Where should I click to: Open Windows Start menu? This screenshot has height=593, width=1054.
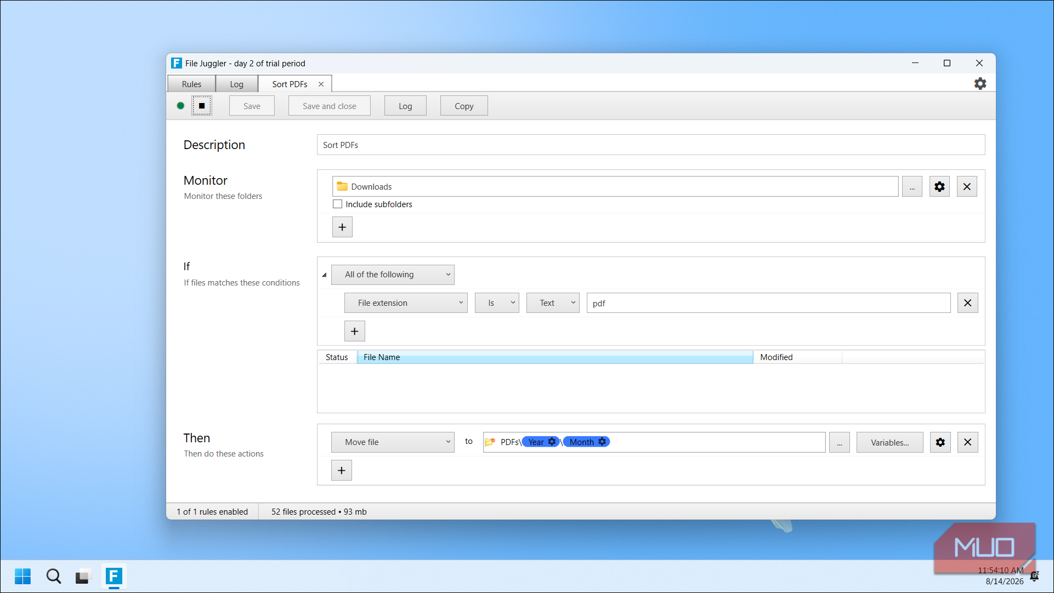click(22, 577)
